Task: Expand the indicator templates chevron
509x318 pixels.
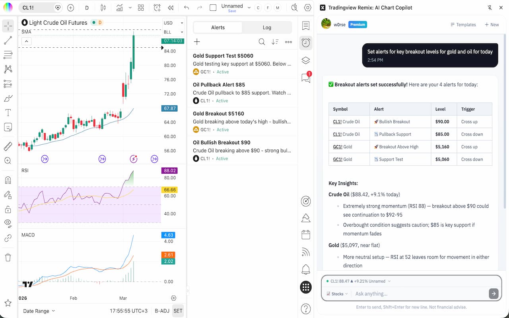Action: 130,8
